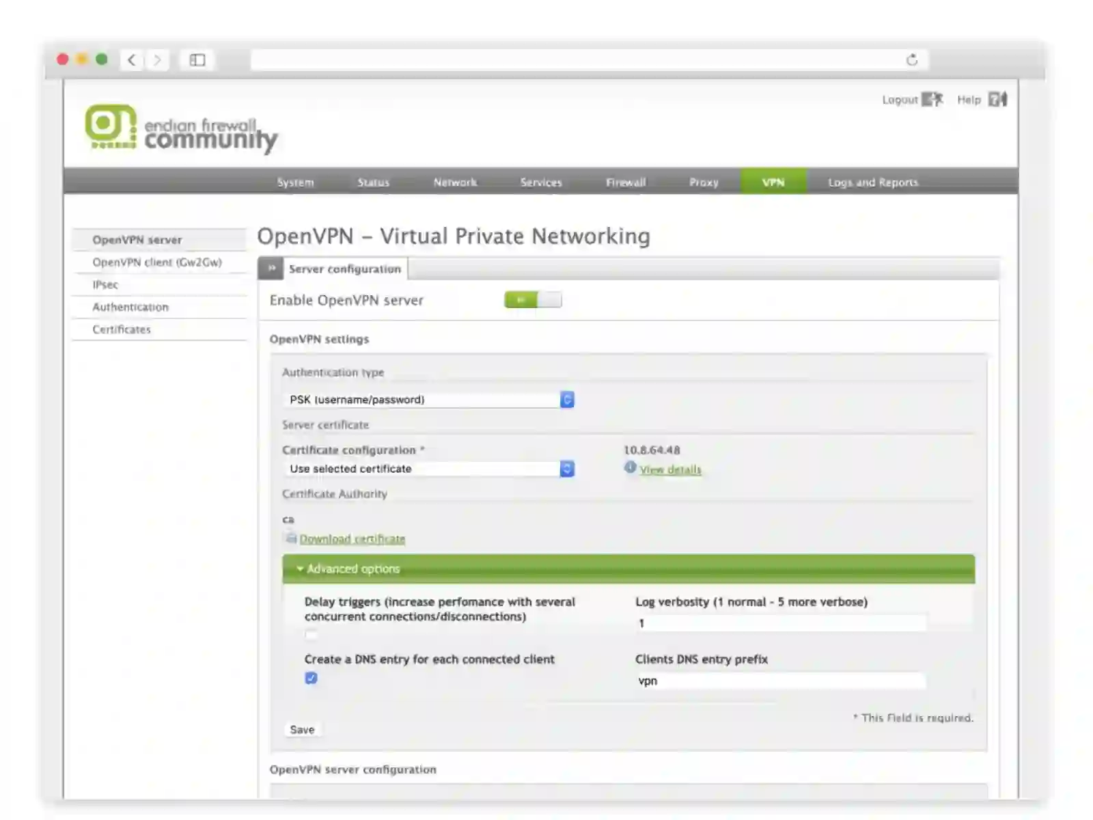This screenshot has height=820, width=1093.
Task: Select the Server configuration tab
Action: (345, 269)
